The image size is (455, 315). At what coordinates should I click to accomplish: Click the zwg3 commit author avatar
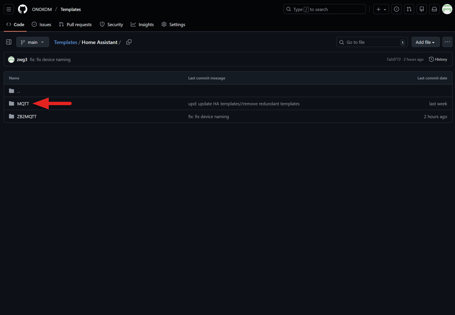11,59
